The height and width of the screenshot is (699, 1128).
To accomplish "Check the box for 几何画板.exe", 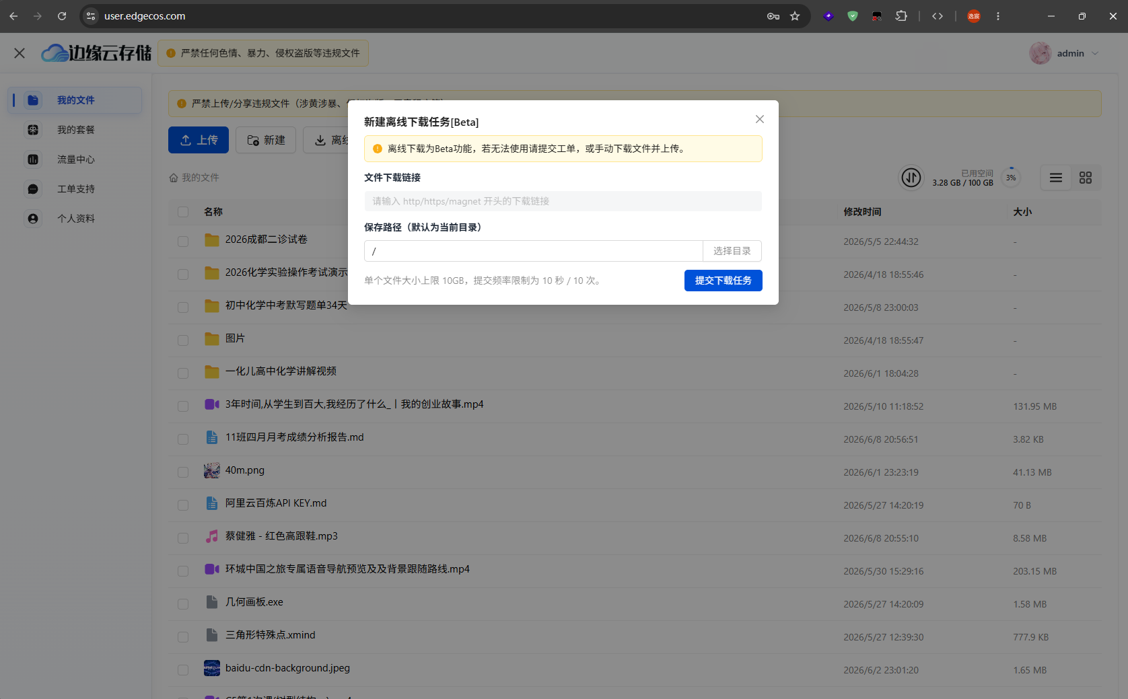I will [x=183, y=604].
